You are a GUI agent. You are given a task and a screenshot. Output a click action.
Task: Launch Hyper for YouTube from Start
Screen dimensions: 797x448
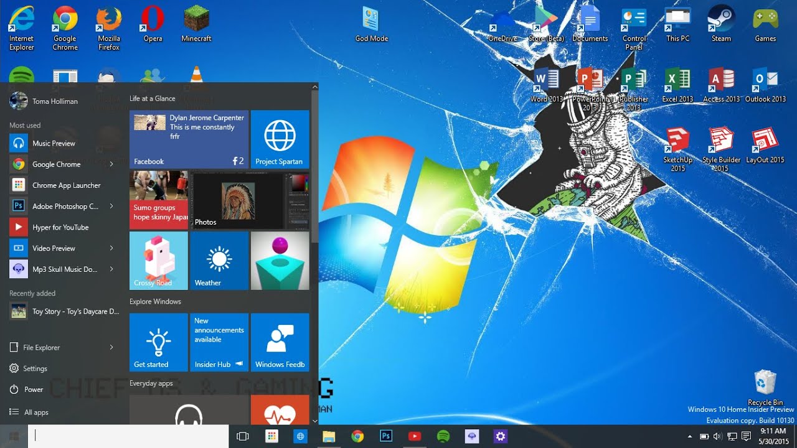[x=62, y=227]
